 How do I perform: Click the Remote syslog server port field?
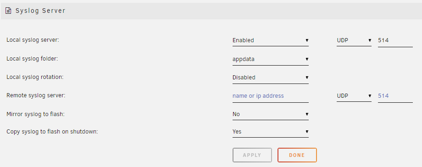pos(395,96)
